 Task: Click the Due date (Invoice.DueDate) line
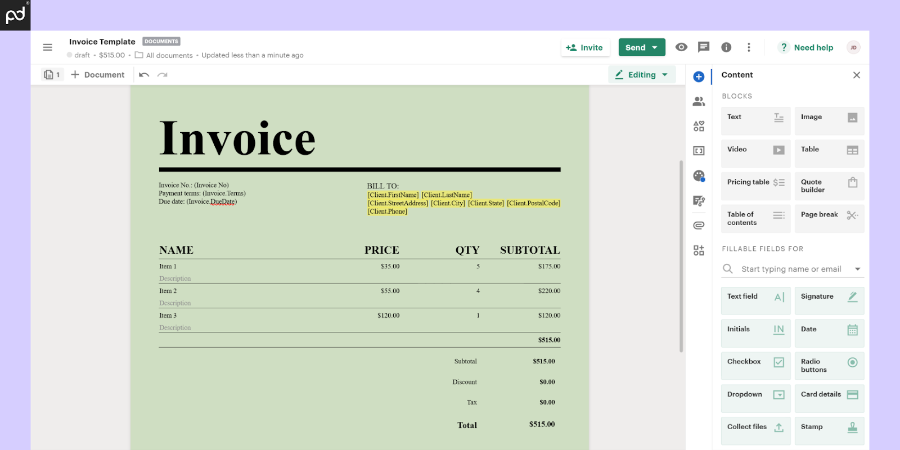197,201
